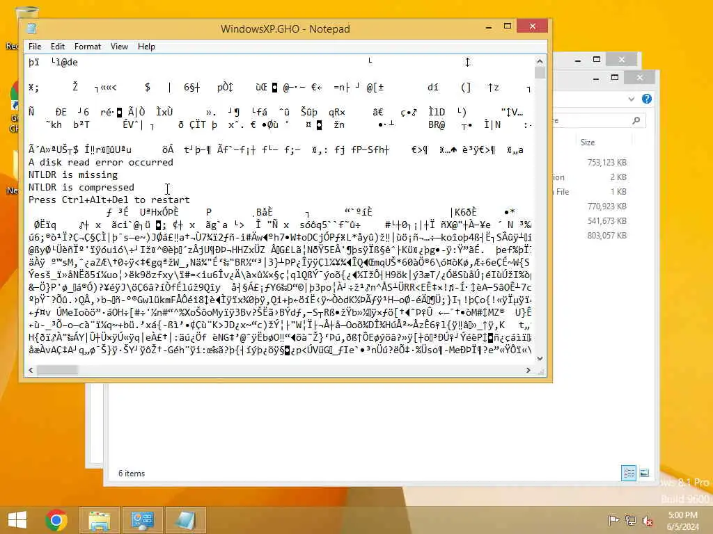Click the muted volume tray icon
Viewport: 713px width, 534px height.
(x=648, y=520)
